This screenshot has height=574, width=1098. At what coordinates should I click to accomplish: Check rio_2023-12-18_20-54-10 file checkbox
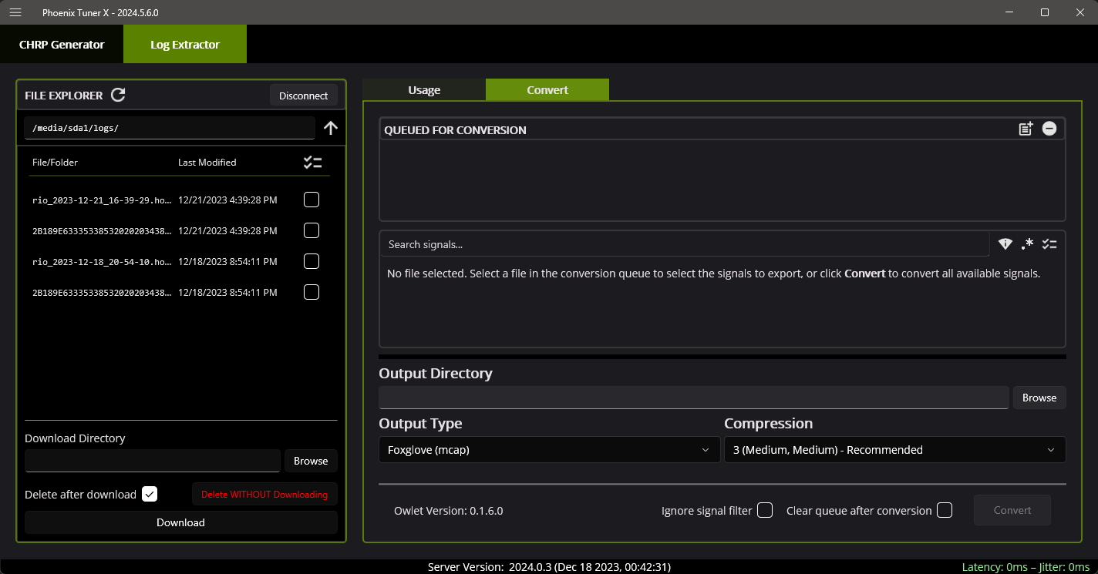click(x=312, y=261)
